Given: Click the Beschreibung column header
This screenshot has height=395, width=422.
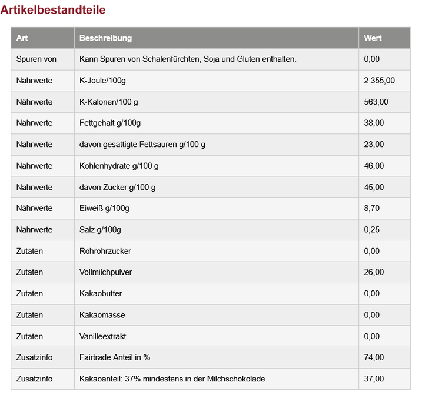Looking at the screenshot, I should click(105, 38).
